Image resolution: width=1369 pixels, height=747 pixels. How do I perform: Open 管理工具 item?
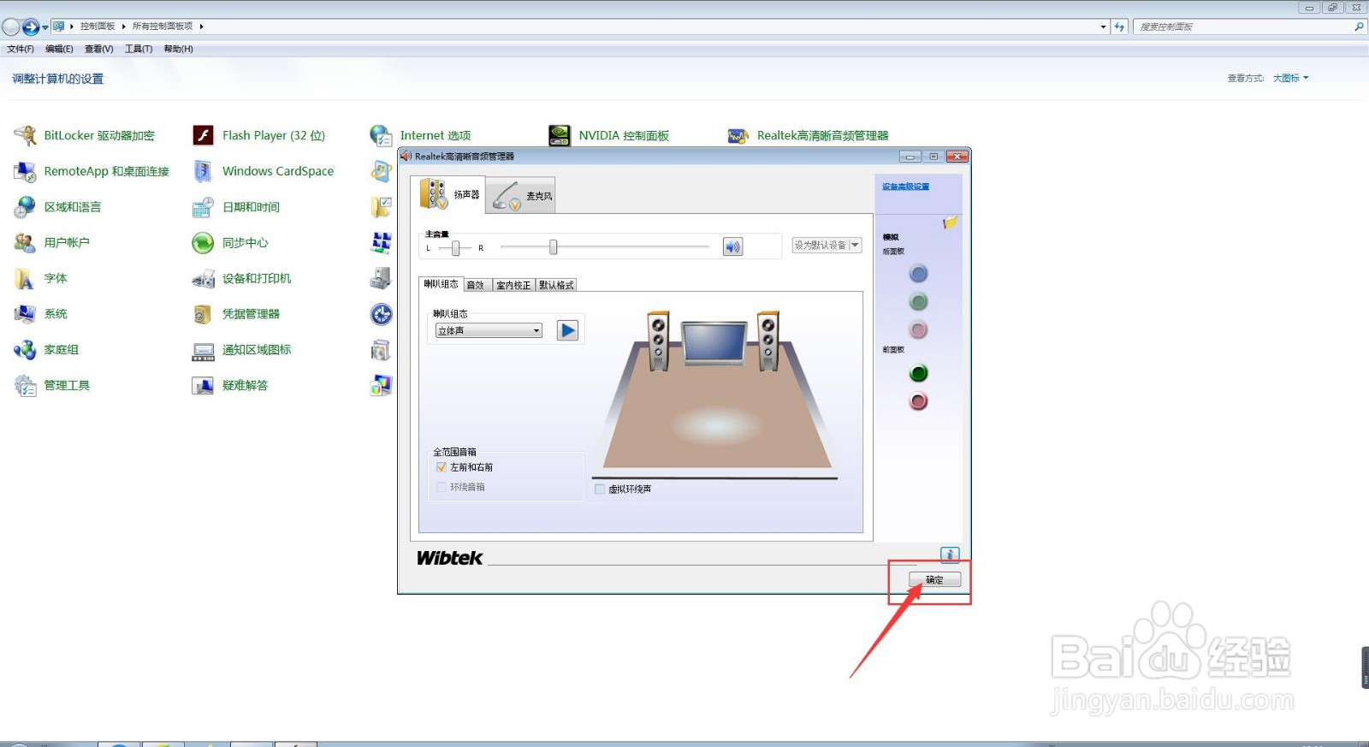pyautogui.click(x=51, y=386)
